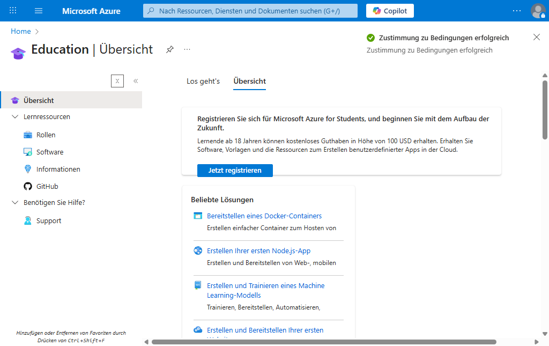This screenshot has width=549, height=346.
Task: Click the Rollen briefcase icon
Action: click(x=28, y=135)
